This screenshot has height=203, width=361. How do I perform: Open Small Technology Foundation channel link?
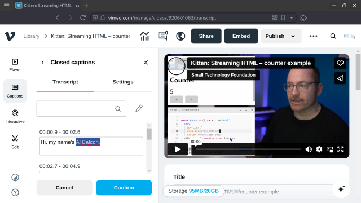click(223, 75)
